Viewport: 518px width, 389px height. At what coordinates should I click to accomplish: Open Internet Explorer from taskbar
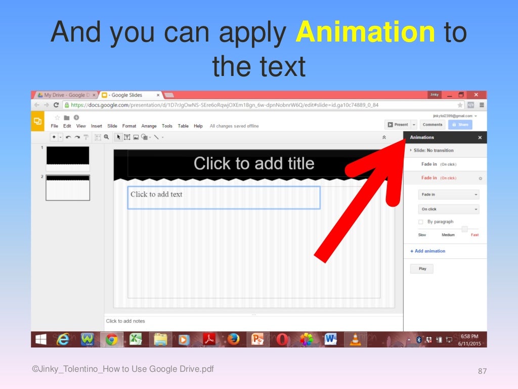pos(63,339)
